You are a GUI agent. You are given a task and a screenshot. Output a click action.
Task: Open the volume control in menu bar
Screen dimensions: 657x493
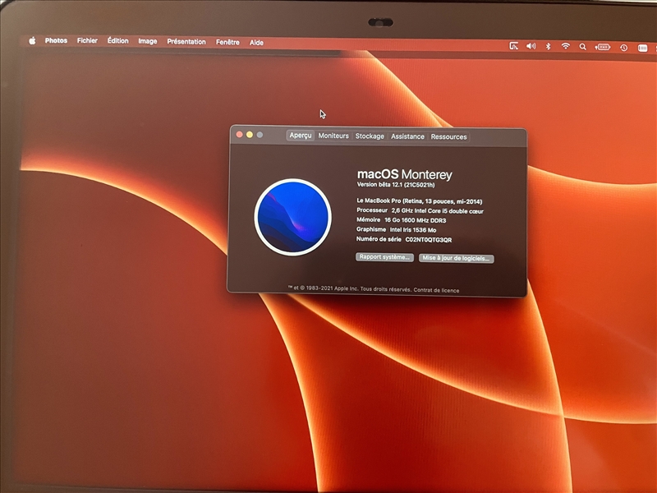pos(531,46)
